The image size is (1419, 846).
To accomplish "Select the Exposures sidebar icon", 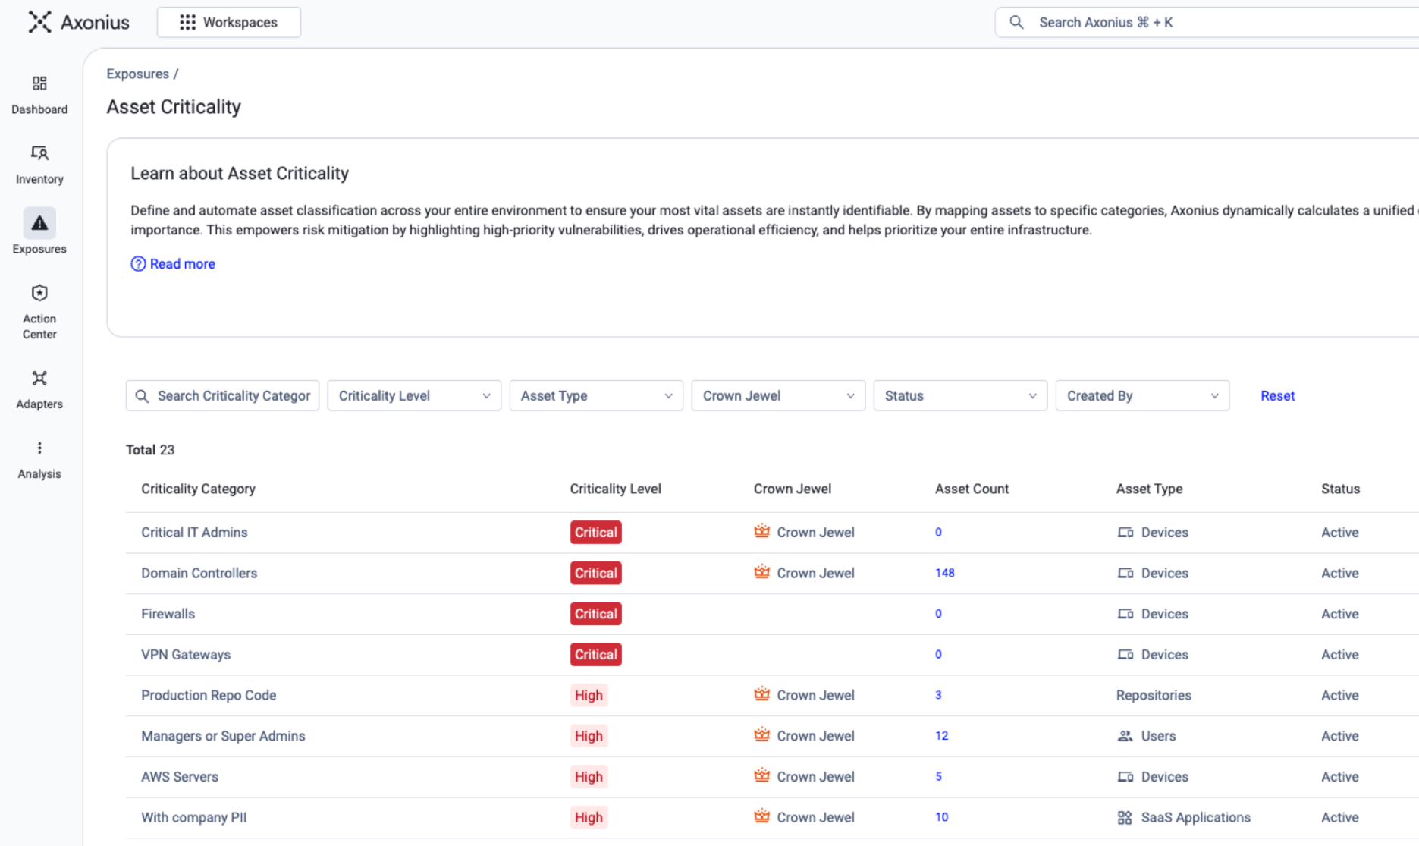I will [39, 223].
